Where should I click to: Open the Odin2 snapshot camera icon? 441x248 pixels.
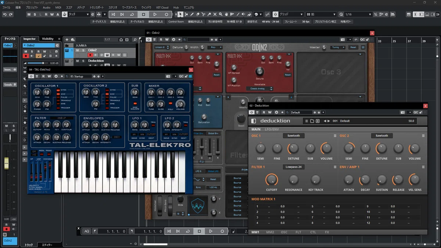pos(343,39)
